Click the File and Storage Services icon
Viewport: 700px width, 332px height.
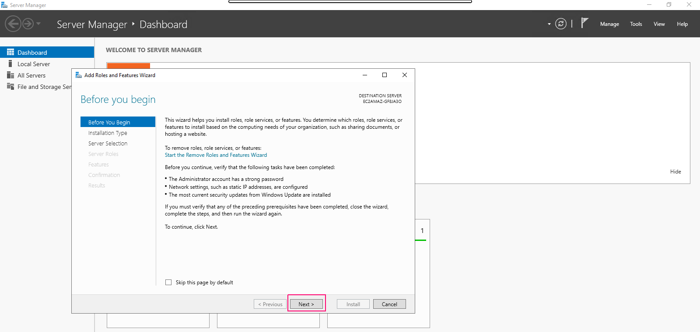(x=10, y=86)
